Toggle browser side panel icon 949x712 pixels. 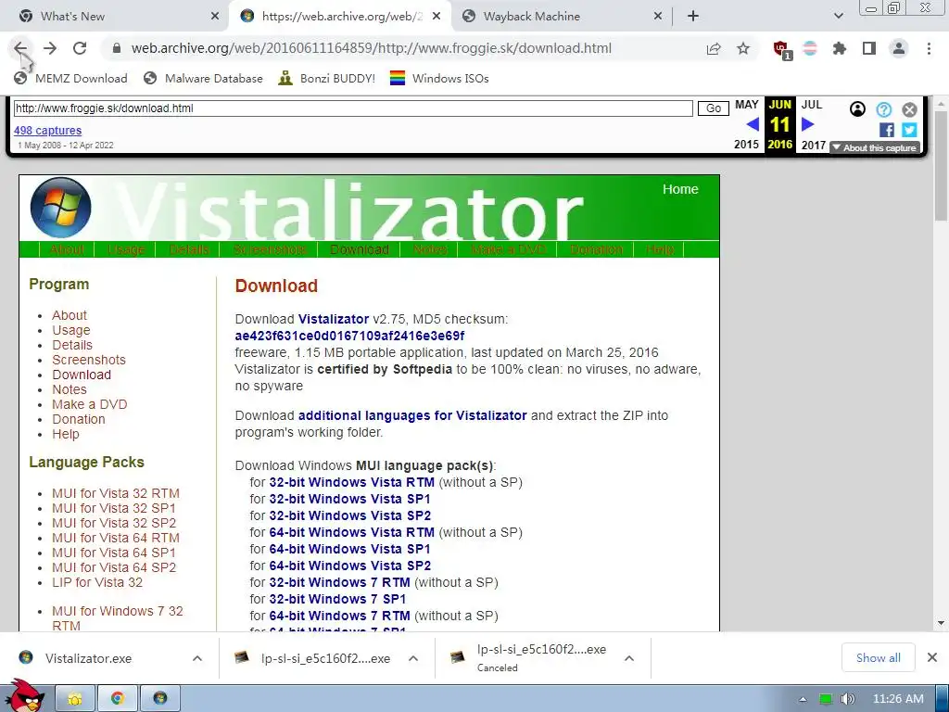click(x=869, y=48)
